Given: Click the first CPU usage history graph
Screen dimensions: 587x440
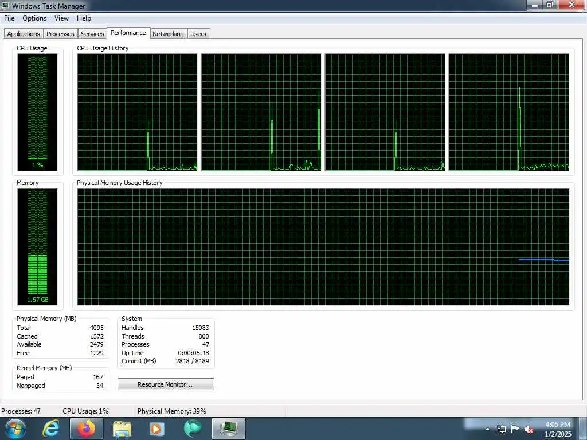Looking at the screenshot, I should tap(138, 112).
